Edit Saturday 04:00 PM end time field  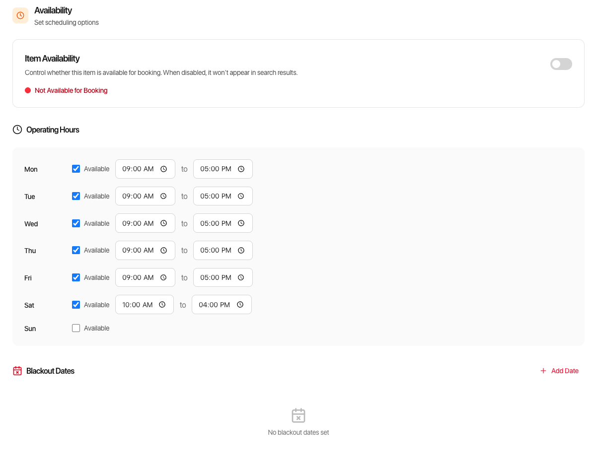pos(222,305)
